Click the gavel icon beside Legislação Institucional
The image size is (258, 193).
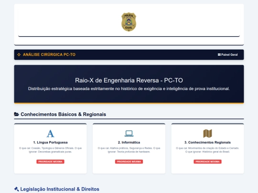[x=16, y=189]
